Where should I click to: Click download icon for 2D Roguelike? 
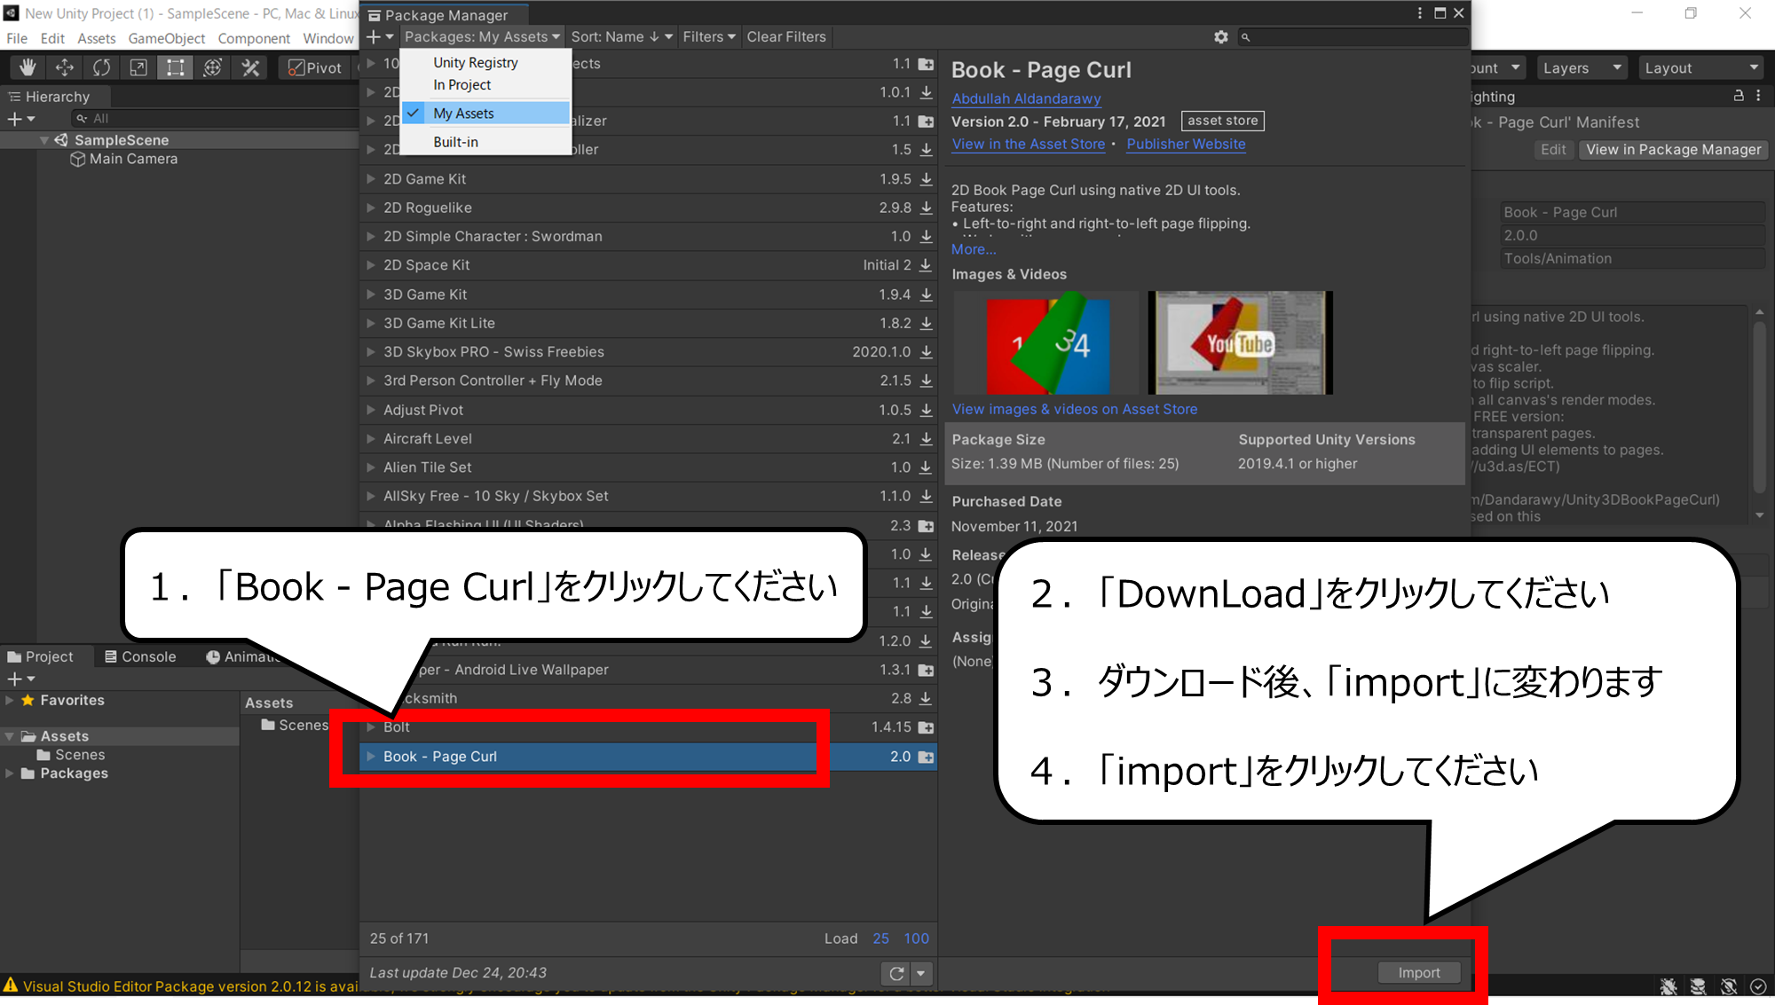pyautogui.click(x=926, y=208)
